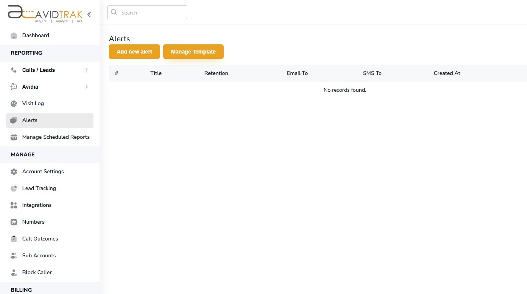Click the Integrations grid icon
Screen dimensions: 527x294
click(14, 205)
